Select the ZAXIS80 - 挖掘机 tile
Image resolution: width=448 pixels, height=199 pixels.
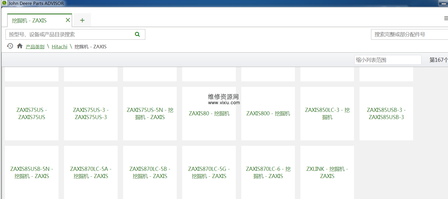pos(209,114)
